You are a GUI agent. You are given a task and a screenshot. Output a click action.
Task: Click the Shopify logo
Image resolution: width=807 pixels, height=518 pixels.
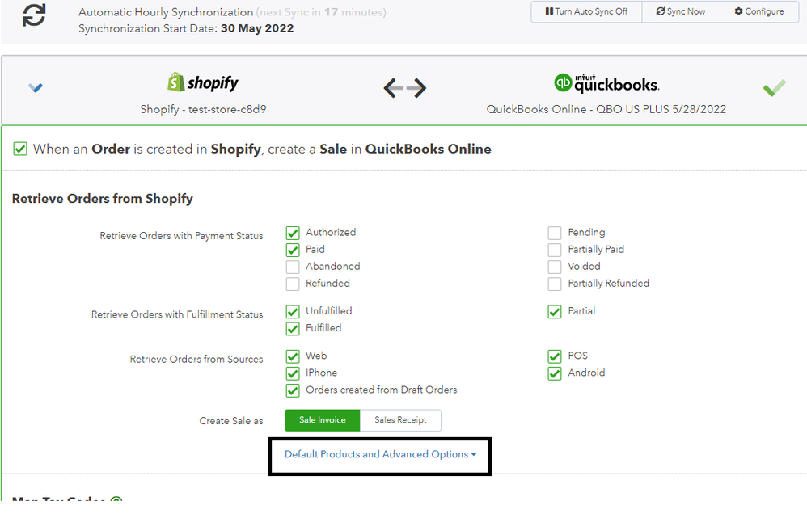coord(203,82)
